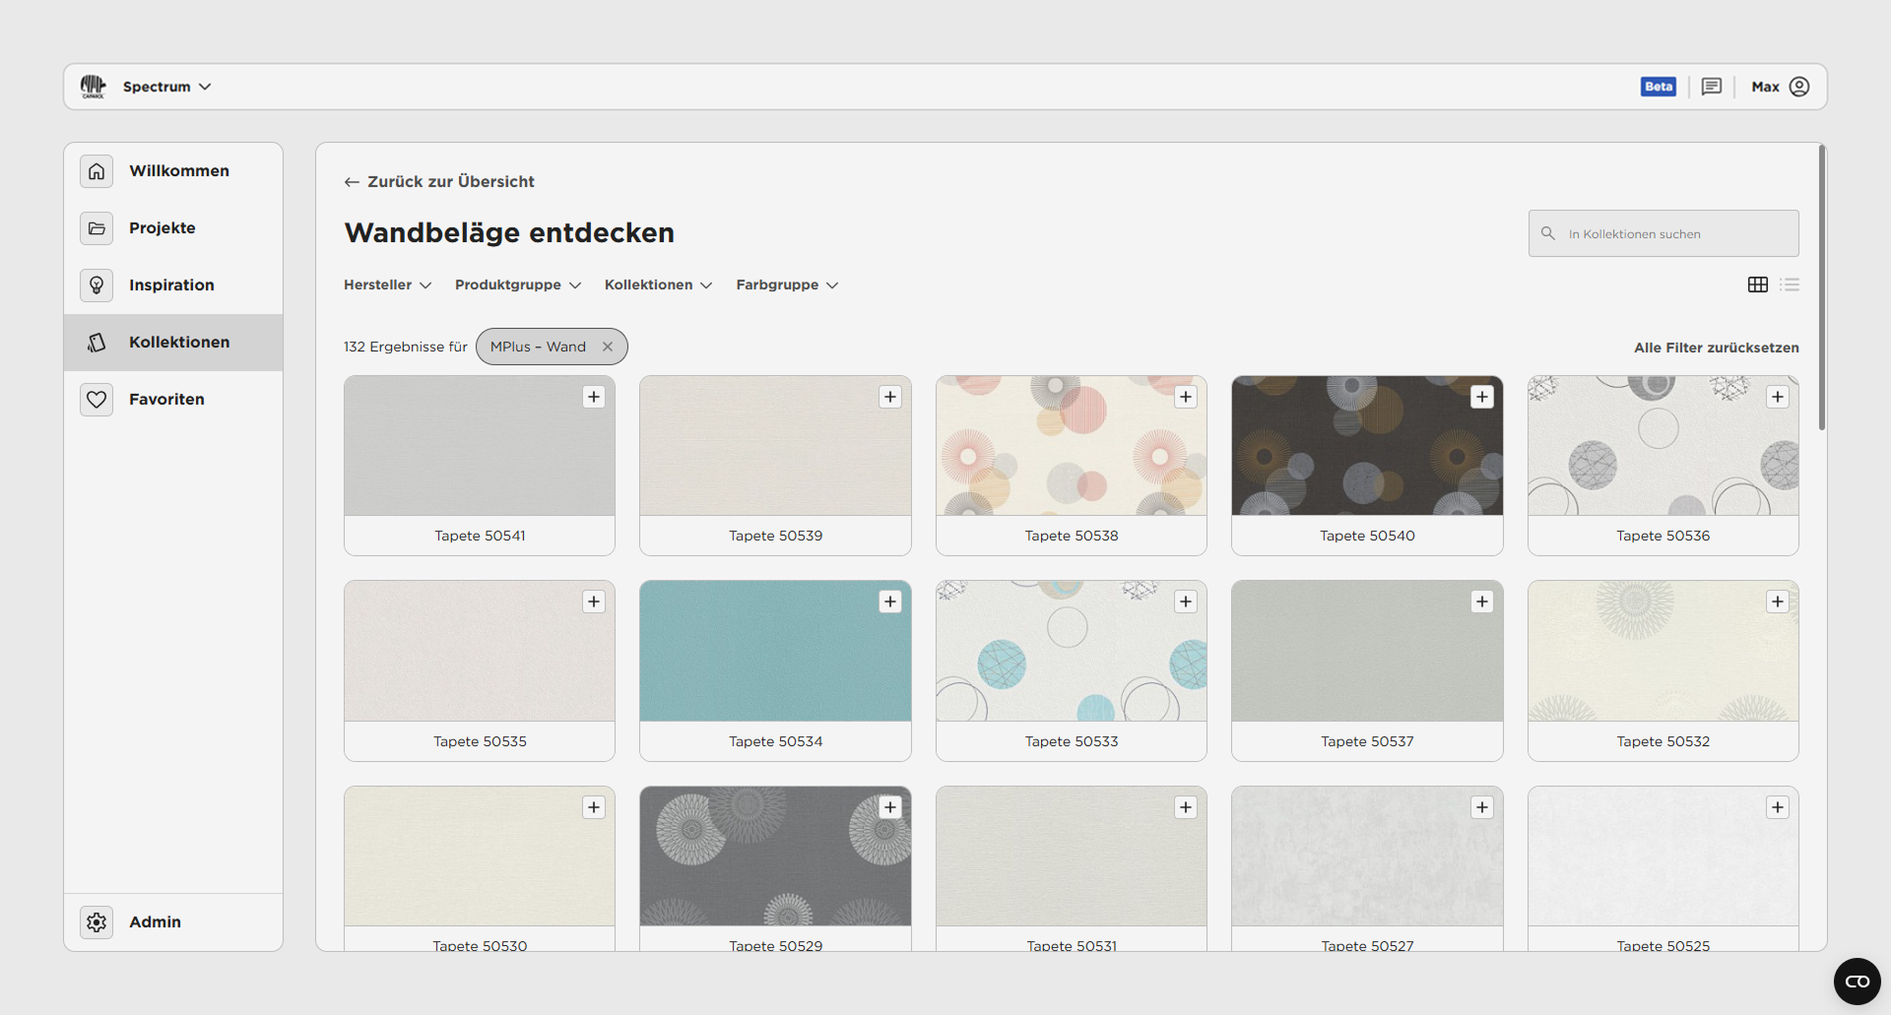Switch to list view layout

pyautogui.click(x=1790, y=285)
